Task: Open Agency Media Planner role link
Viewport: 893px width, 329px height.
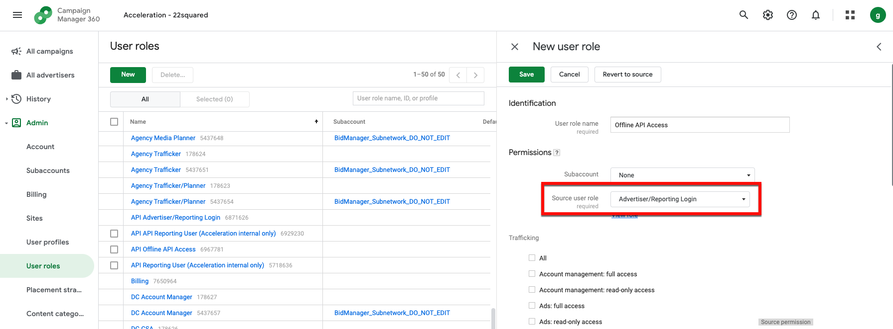Action: [163, 138]
